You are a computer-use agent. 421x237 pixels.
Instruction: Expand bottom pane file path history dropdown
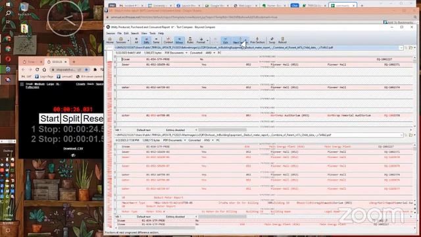pyautogui.click(x=402, y=135)
